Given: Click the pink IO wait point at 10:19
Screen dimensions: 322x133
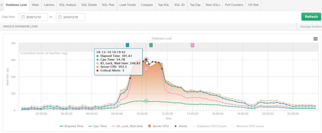Looking at the screenshot, I should click(146, 69).
